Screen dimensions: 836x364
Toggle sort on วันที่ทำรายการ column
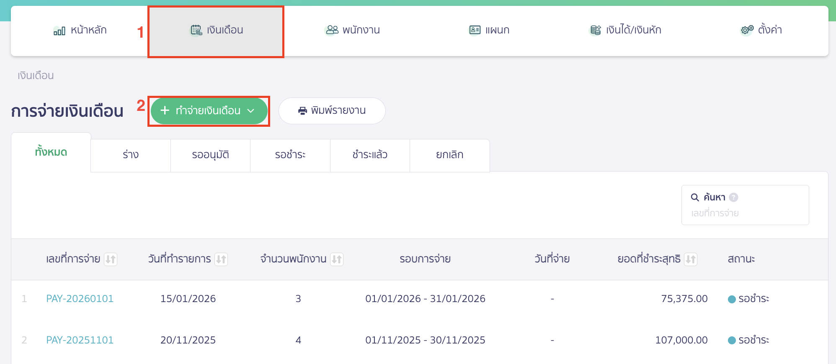[221, 259]
